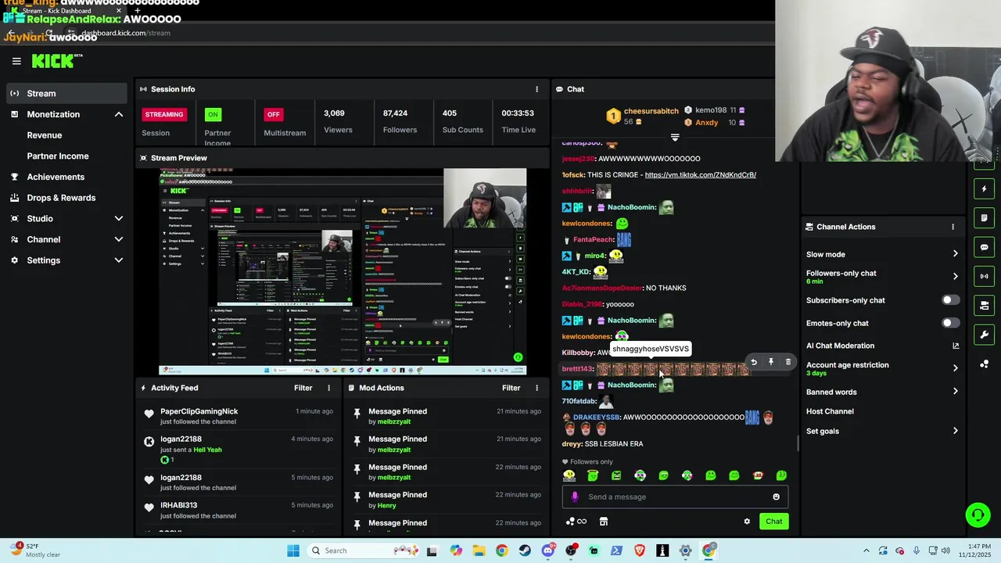Viewport: 1001px width, 563px height.
Task: Open the broadcast signal panel in right sidebar
Action: (x=985, y=276)
